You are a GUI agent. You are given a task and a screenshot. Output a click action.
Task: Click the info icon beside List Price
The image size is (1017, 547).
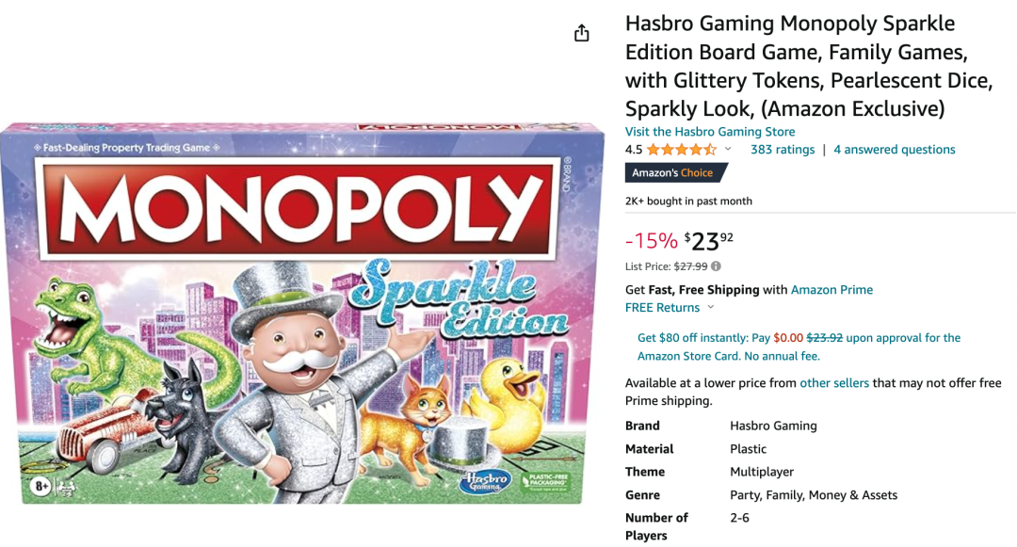click(716, 266)
